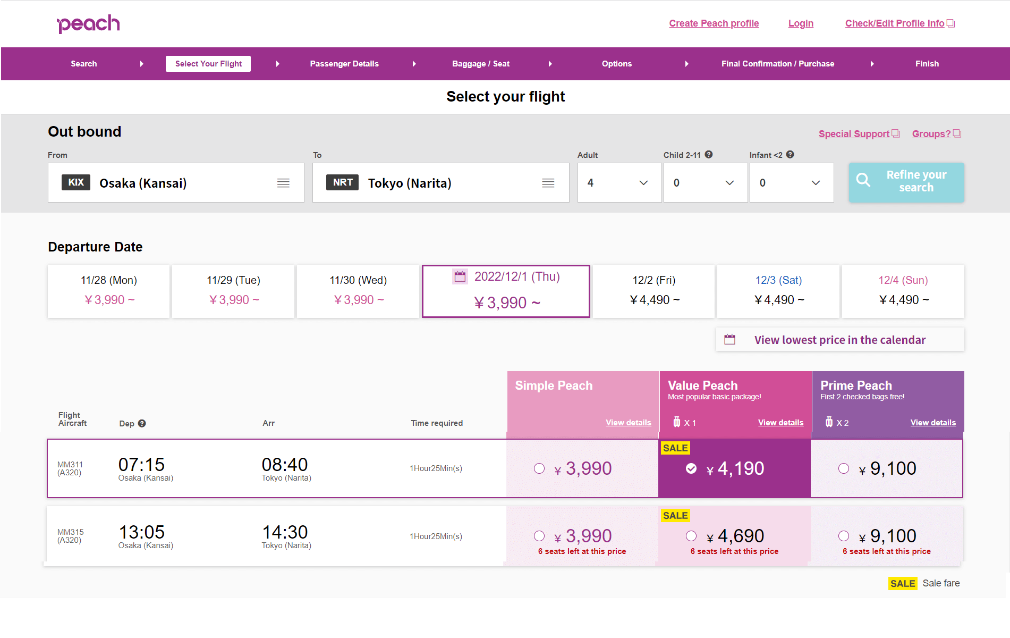This screenshot has width=1010, height=638.
Task: Choose departure date 12/4 (Sun)
Action: pyautogui.click(x=903, y=291)
